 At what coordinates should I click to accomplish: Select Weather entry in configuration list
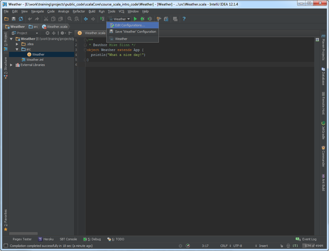coord(132,39)
